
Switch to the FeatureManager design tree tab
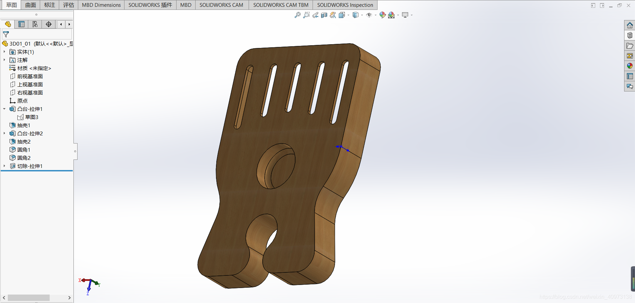point(8,24)
